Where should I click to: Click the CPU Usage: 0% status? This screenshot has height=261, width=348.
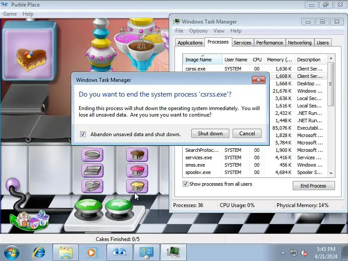tap(237, 205)
